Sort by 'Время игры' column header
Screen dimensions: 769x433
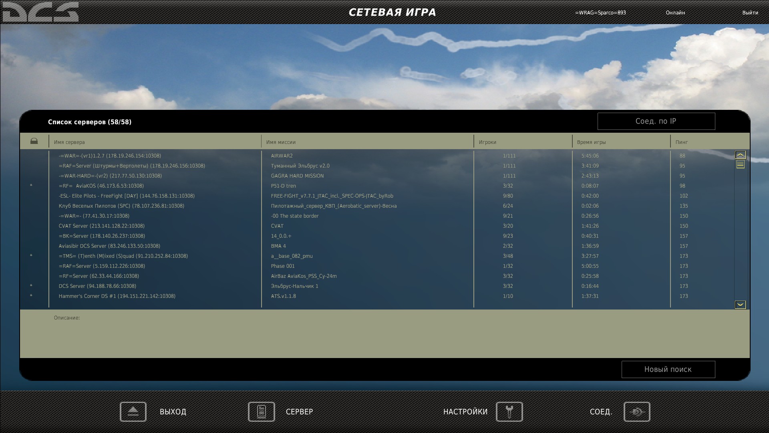tap(591, 142)
